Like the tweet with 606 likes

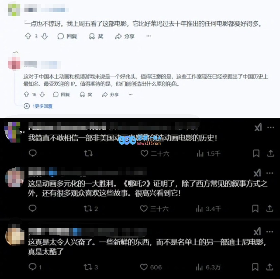pyautogui.click(x=144, y=267)
